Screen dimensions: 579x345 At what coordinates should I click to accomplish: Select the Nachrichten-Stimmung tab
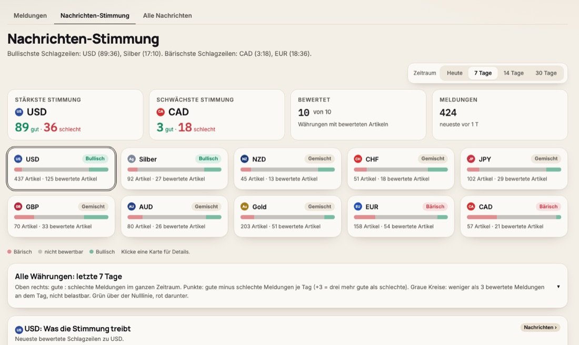95,15
